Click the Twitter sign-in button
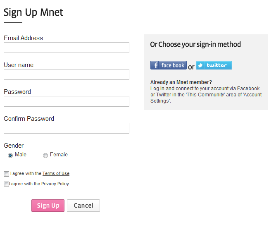The height and width of the screenshot is (249, 276). pyautogui.click(x=214, y=65)
